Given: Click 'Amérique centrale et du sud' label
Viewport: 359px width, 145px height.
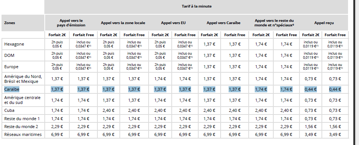Looking at the screenshot, I should pyautogui.click(x=22, y=100).
